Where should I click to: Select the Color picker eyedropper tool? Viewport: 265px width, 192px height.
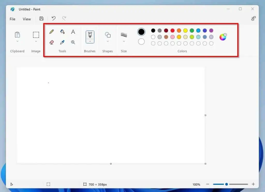(x=62, y=42)
